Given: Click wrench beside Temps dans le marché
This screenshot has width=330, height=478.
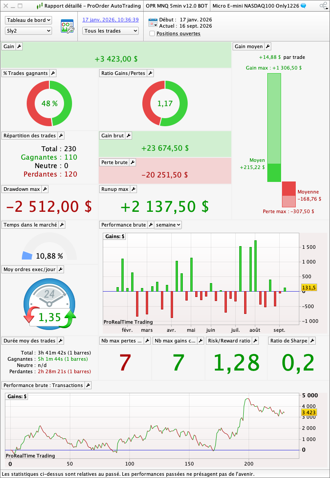Looking at the screenshot, I should (62, 225).
